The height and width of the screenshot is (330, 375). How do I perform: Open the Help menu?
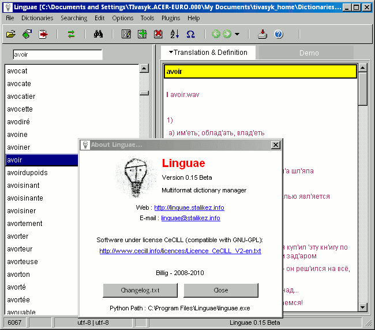pyautogui.click(x=193, y=18)
